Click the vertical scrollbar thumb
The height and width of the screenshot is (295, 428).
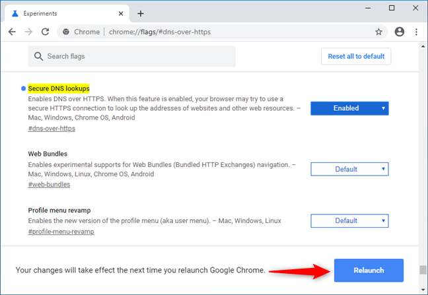tap(423, 270)
